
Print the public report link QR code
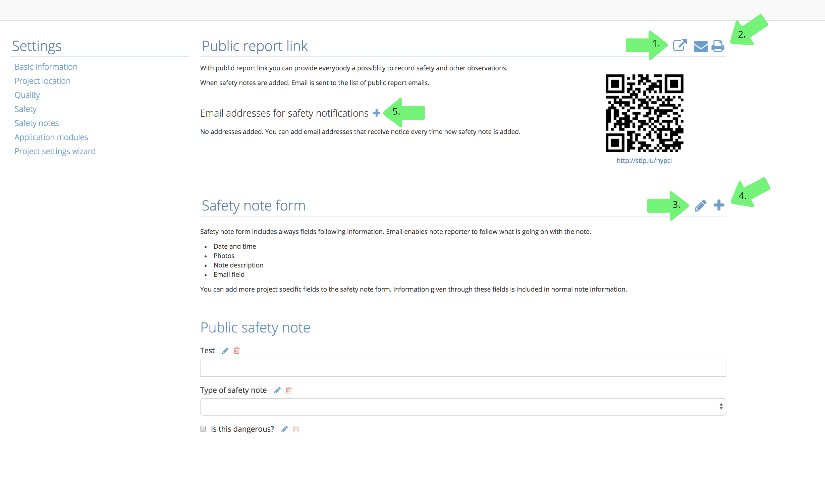718,46
